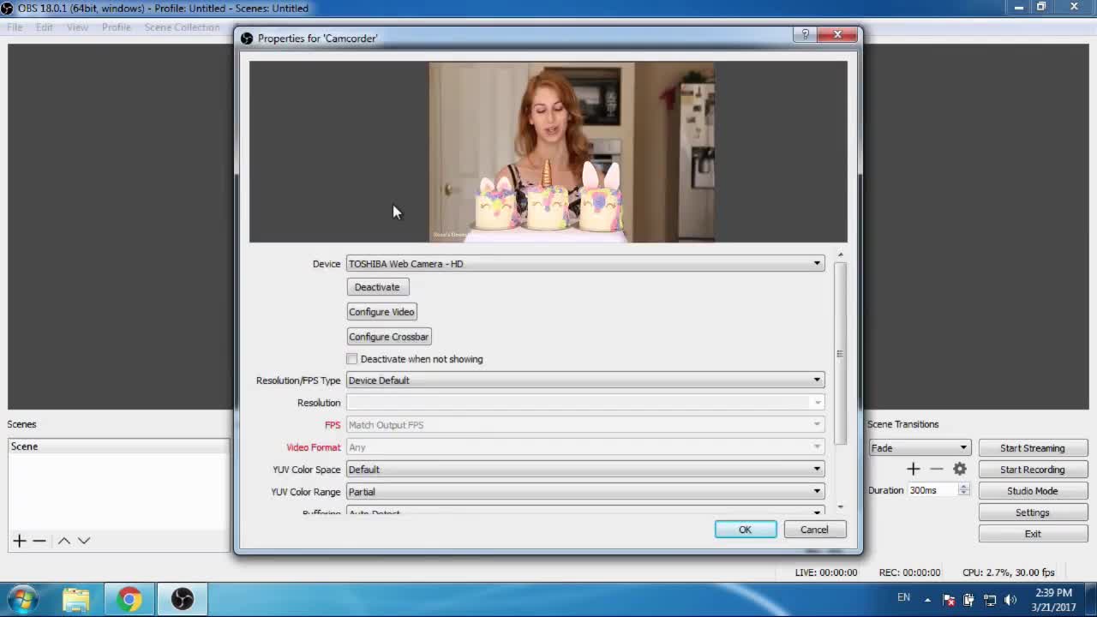Click the Deactivate button
This screenshot has width=1097, height=617.
[x=377, y=287]
